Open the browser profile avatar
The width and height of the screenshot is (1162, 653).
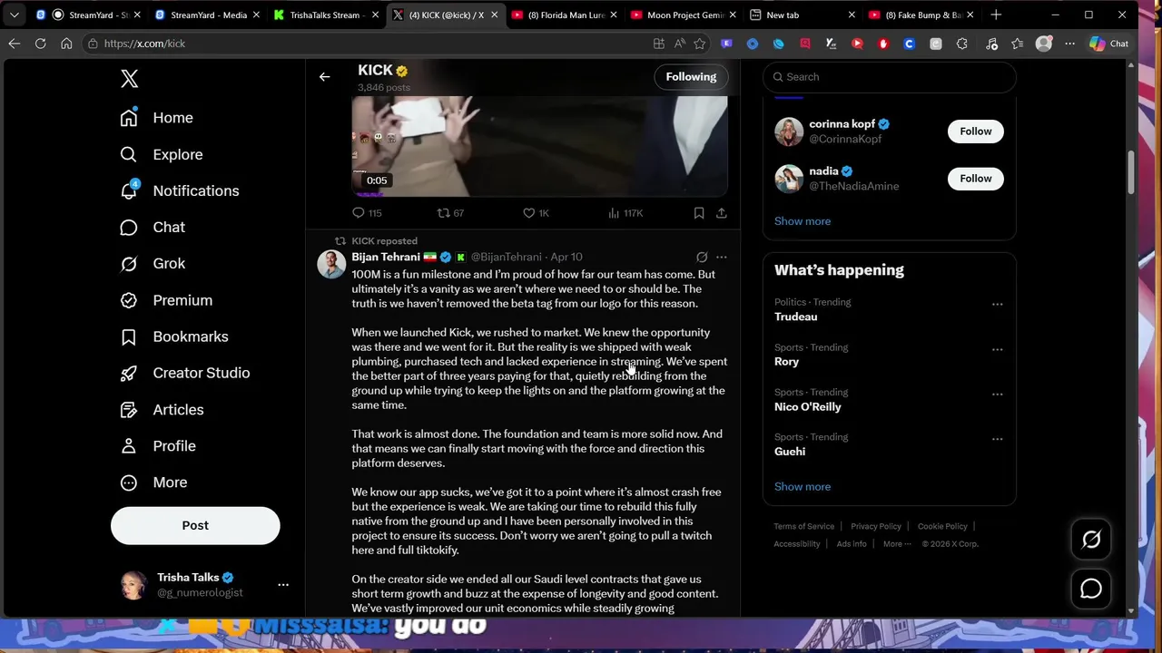pyautogui.click(x=1044, y=44)
